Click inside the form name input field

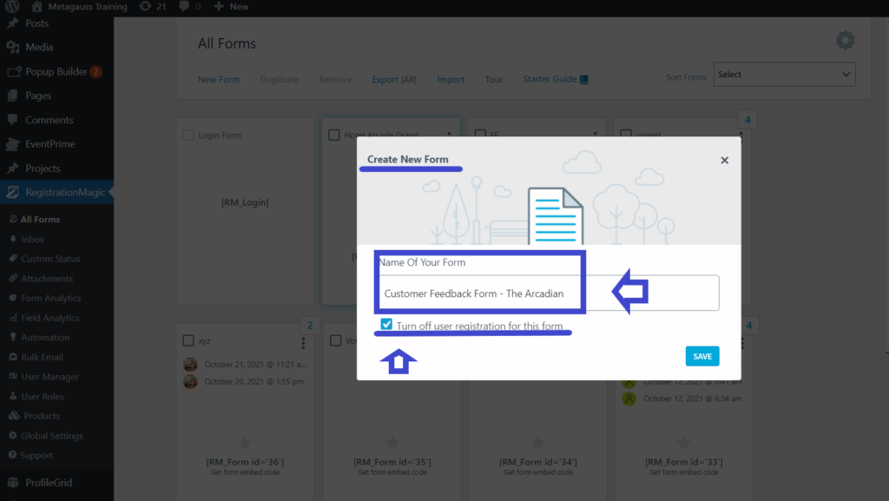pyautogui.click(x=479, y=293)
